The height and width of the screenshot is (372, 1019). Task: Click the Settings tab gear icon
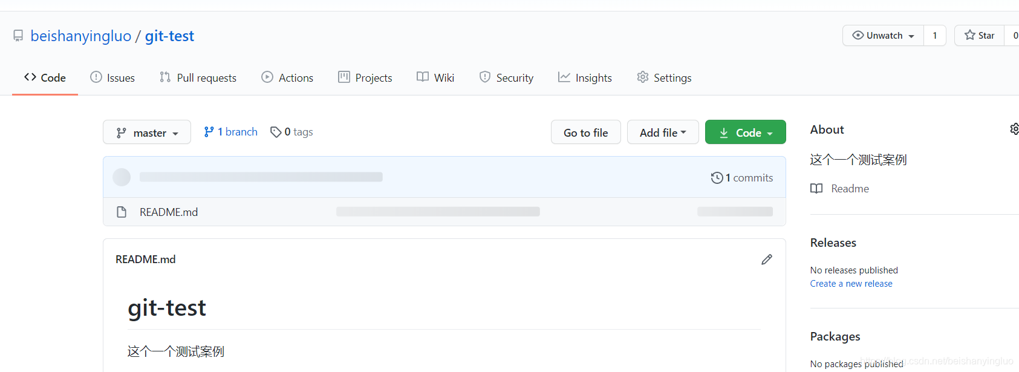[643, 77]
